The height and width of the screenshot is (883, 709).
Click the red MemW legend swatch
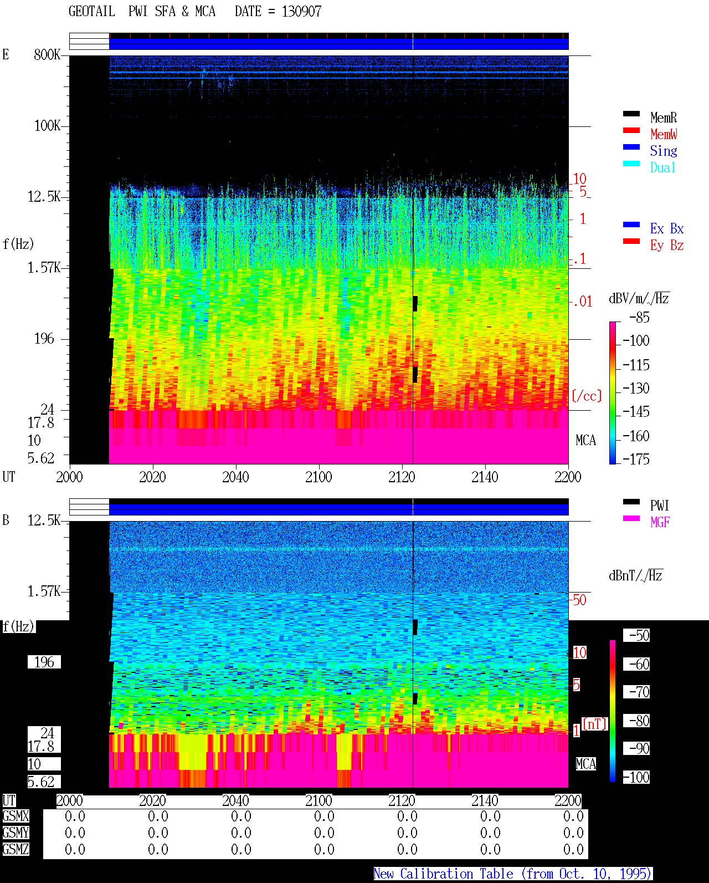point(631,130)
